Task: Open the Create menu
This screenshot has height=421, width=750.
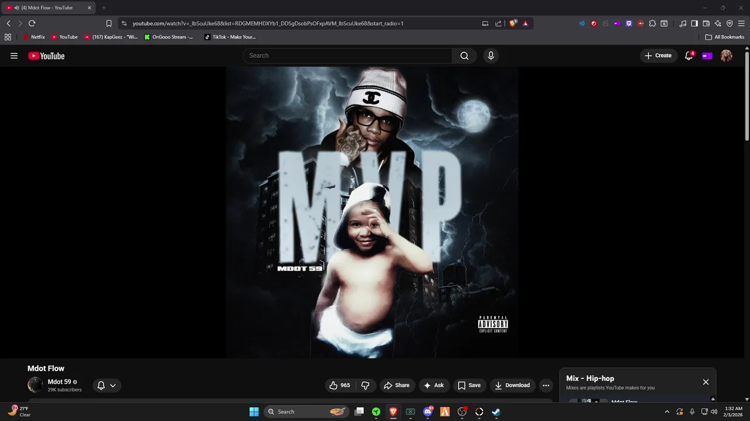Action: click(658, 56)
